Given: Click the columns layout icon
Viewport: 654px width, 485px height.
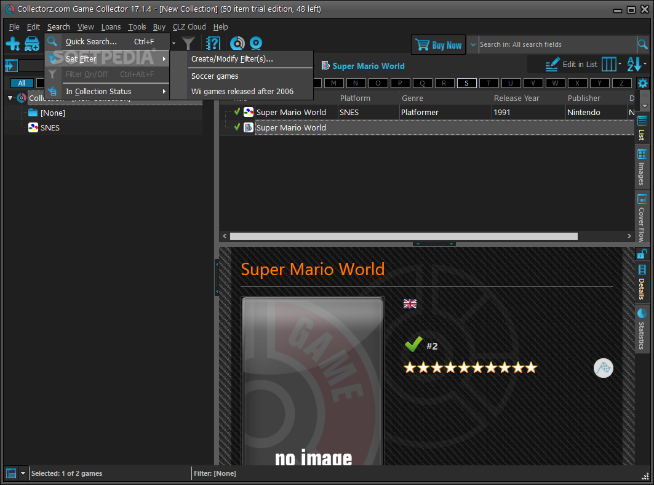Looking at the screenshot, I should point(608,64).
